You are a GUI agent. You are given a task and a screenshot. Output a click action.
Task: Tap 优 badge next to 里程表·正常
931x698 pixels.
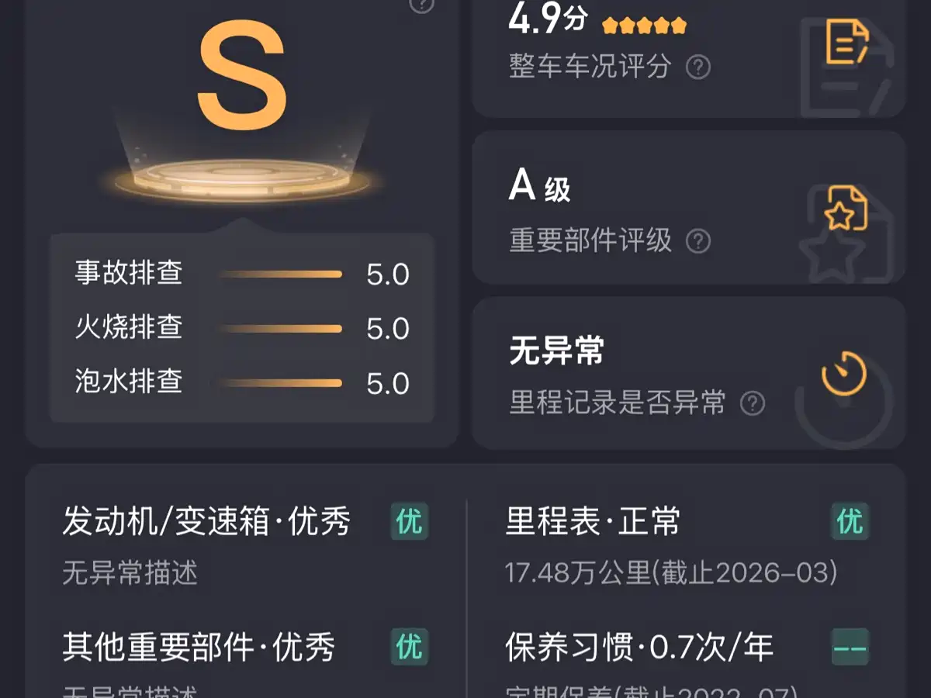[850, 521]
